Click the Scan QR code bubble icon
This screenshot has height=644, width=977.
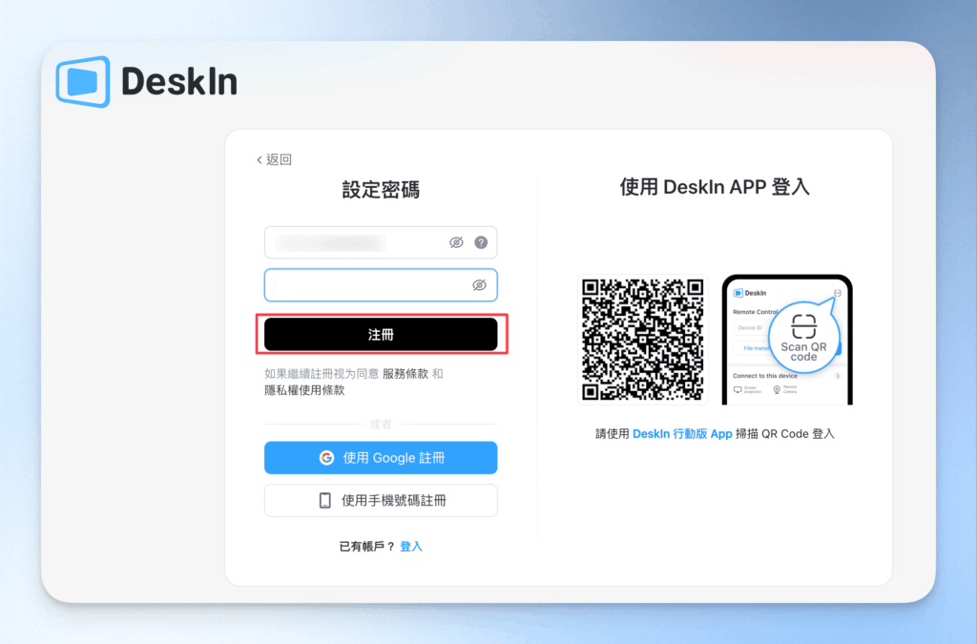click(803, 337)
